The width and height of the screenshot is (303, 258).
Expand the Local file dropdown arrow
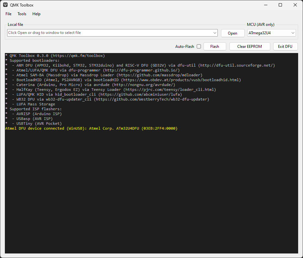[x=215, y=33]
